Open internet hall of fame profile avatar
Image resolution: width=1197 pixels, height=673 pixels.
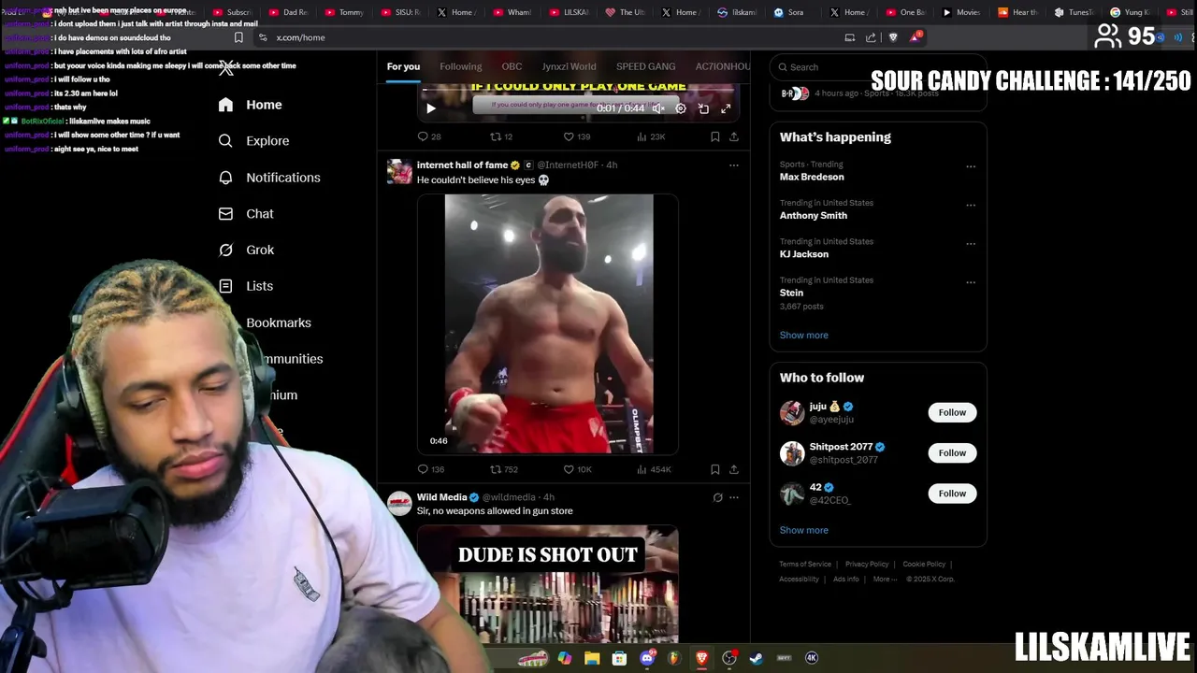point(399,171)
